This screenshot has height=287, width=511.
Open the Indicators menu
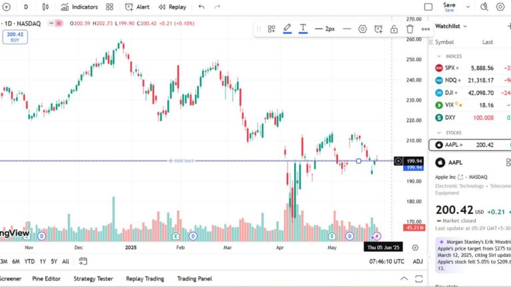[79, 7]
